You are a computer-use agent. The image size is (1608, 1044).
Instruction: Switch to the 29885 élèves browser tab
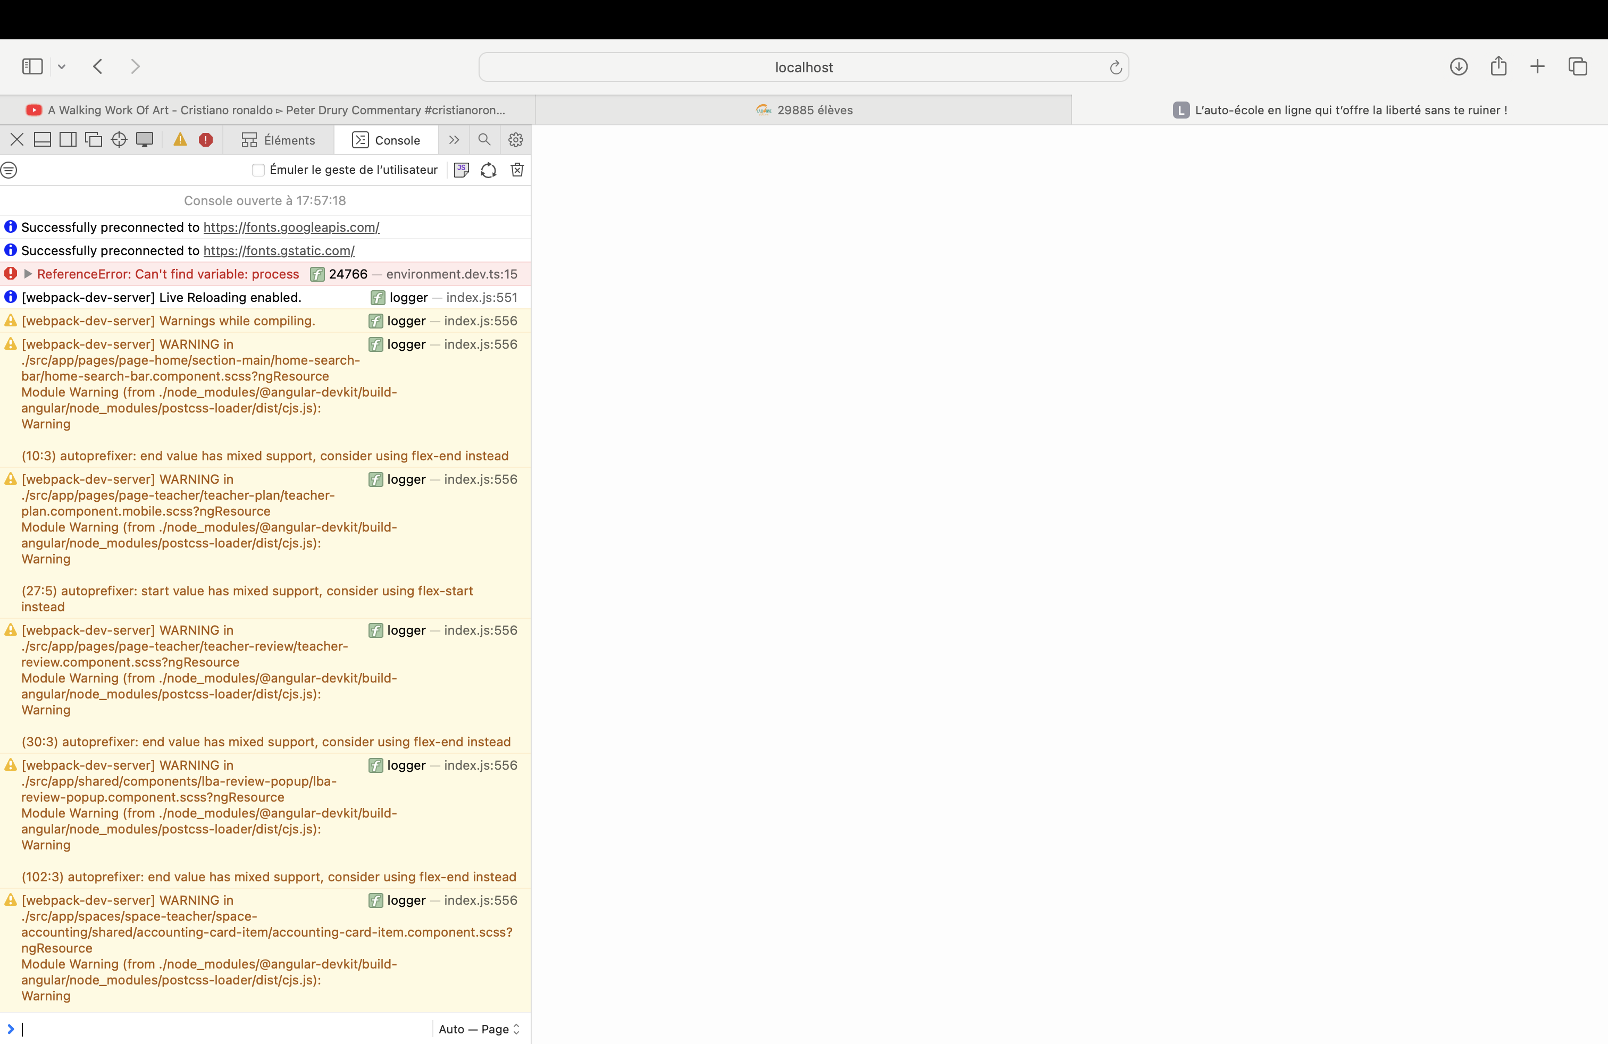(x=803, y=110)
